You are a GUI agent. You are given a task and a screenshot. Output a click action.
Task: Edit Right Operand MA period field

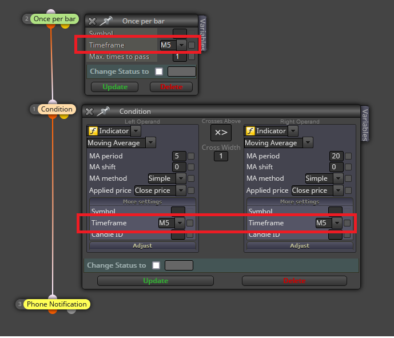point(336,156)
